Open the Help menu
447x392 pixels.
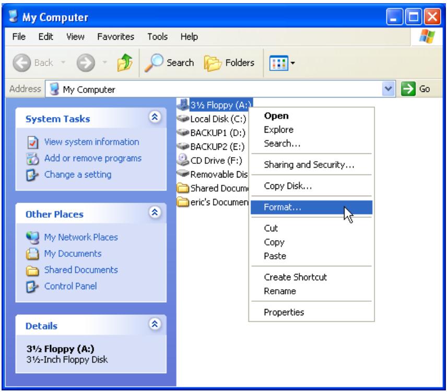tap(189, 37)
